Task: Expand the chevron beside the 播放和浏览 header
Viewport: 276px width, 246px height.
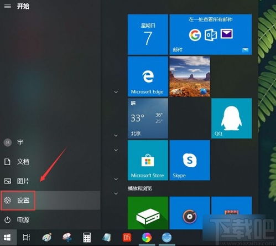Action: 116,193
